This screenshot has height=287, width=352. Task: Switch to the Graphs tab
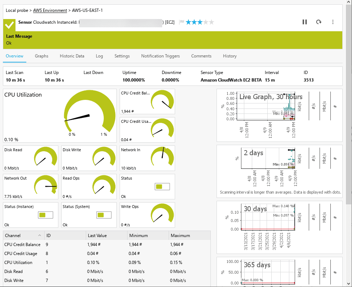click(x=41, y=56)
